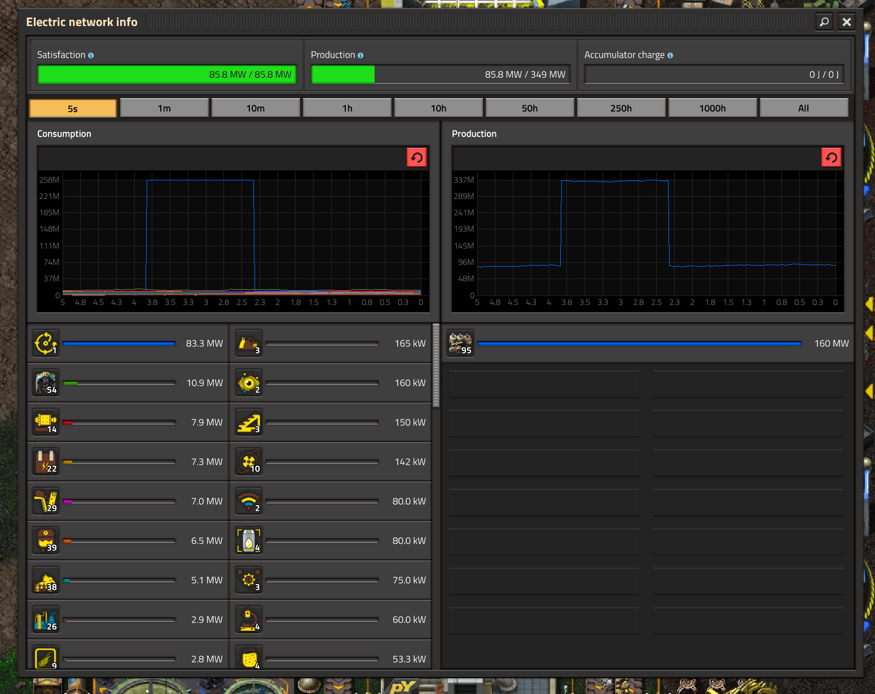Click the search magnifier in title bar
Screen dimensions: 875x694
coord(824,22)
